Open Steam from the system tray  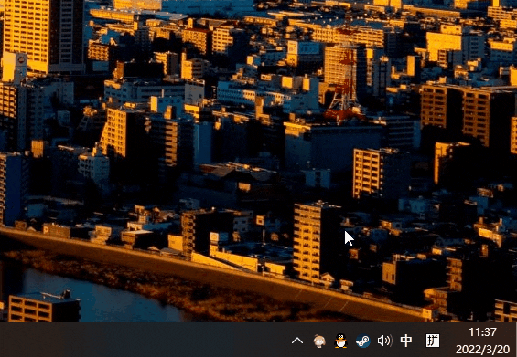(362, 341)
